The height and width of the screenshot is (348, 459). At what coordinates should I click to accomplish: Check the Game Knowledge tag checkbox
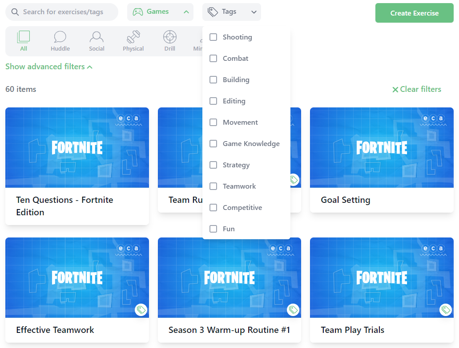(213, 144)
